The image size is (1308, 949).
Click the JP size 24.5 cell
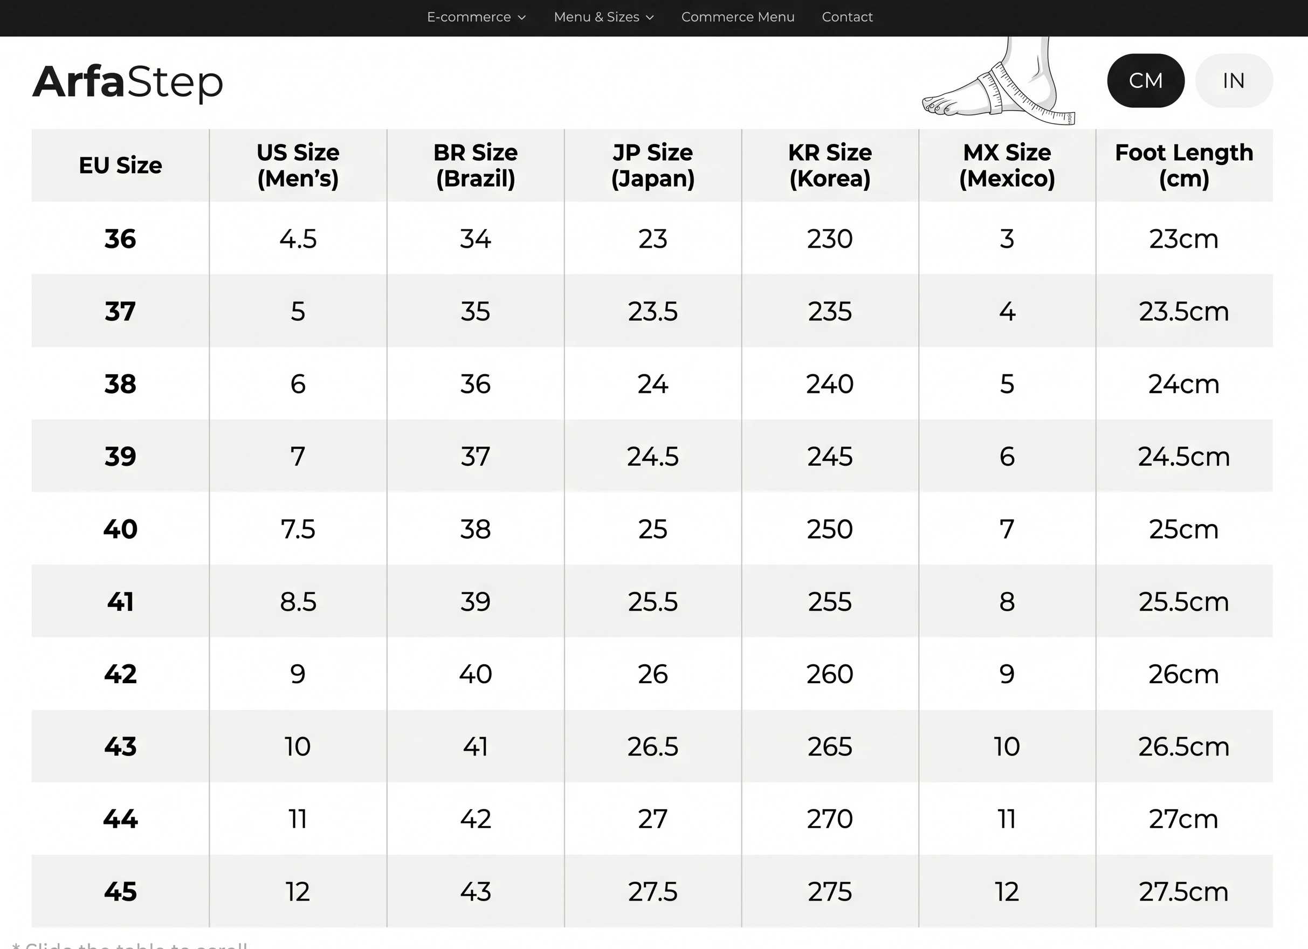coord(652,456)
